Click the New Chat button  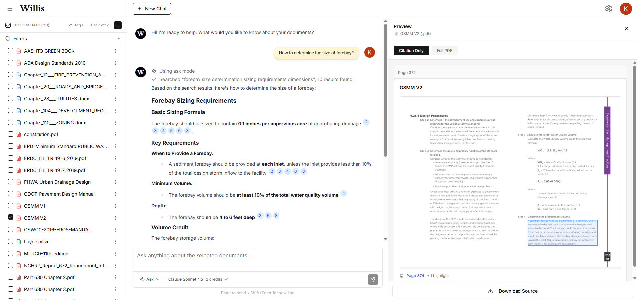coord(152,9)
